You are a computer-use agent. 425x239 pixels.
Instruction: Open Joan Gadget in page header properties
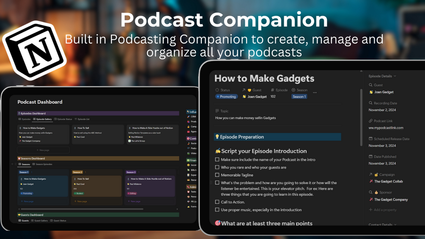click(x=255, y=96)
